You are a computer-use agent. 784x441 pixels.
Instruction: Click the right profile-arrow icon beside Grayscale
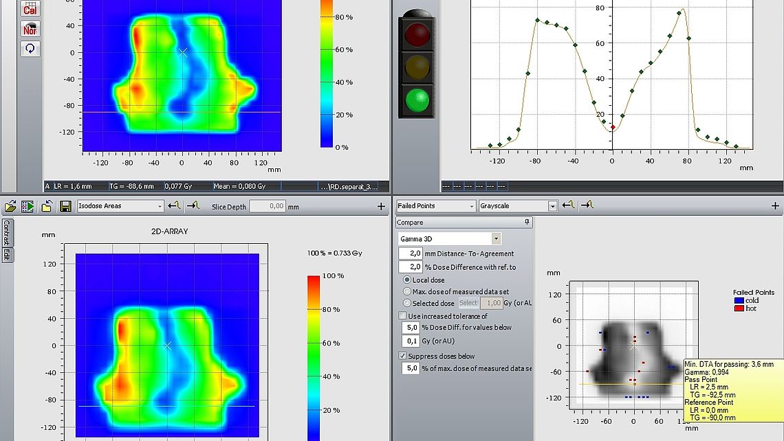pyautogui.click(x=587, y=206)
